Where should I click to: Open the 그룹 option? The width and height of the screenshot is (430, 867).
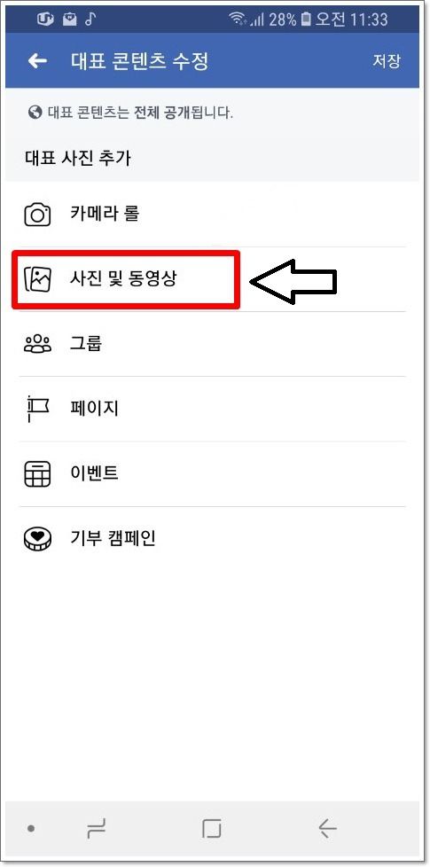pos(212,344)
